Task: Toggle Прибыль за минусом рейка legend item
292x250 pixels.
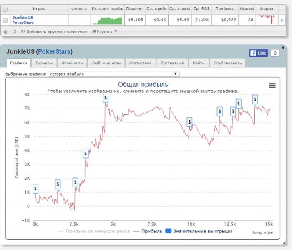Action: 94,231
